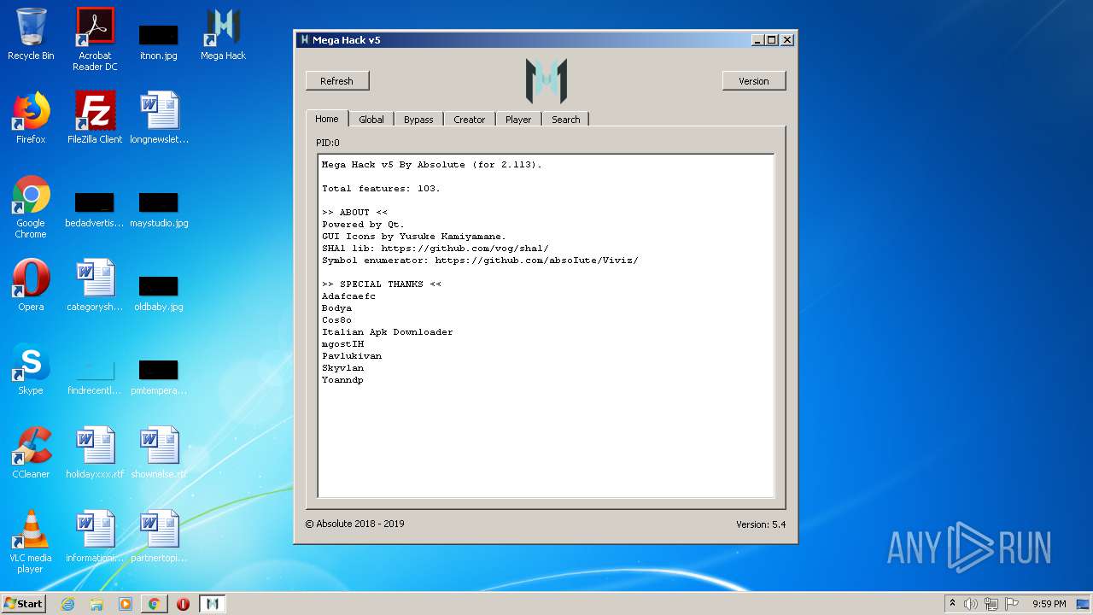Image resolution: width=1093 pixels, height=615 pixels.
Task: Open the Windows Start menu
Action: click(24, 604)
